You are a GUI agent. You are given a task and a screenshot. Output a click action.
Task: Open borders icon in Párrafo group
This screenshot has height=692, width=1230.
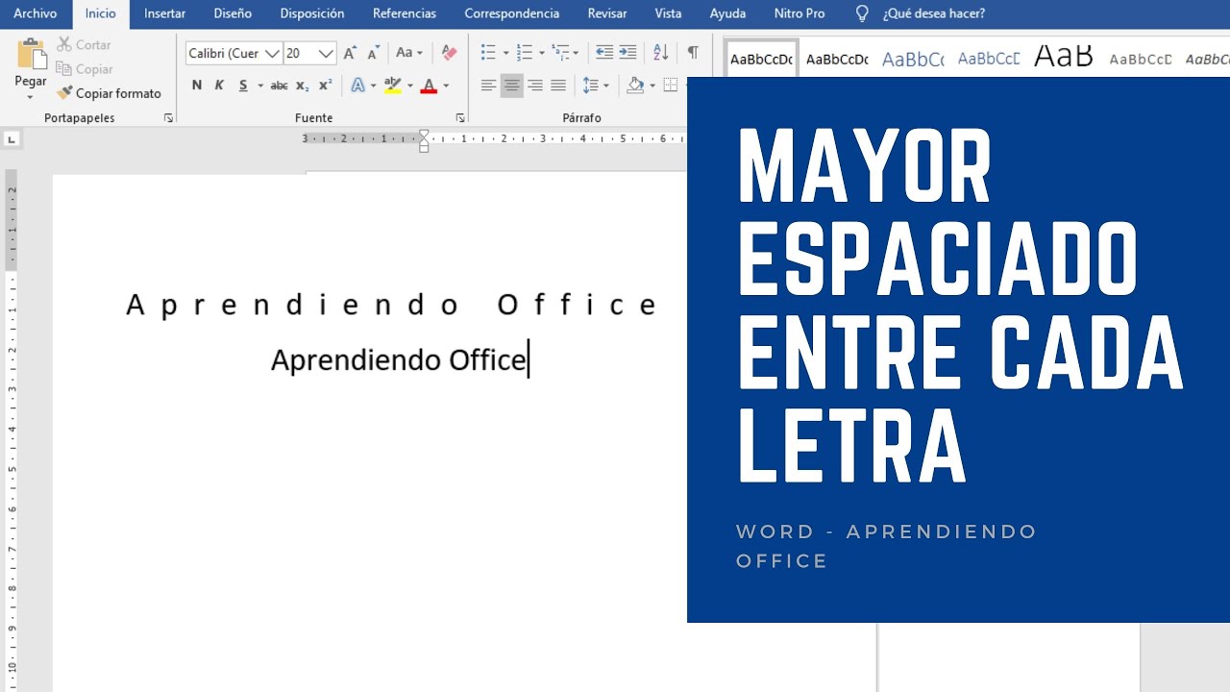670,86
